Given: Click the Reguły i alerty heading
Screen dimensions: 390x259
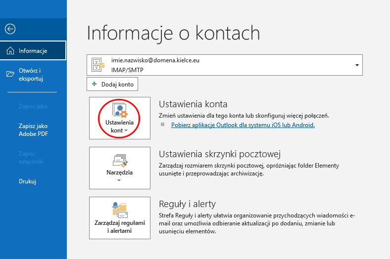Looking at the screenshot, I should [187, 204].
